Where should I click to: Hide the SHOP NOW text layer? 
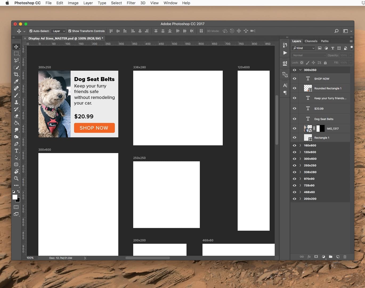pyautogui.click(x=294, y=78)
